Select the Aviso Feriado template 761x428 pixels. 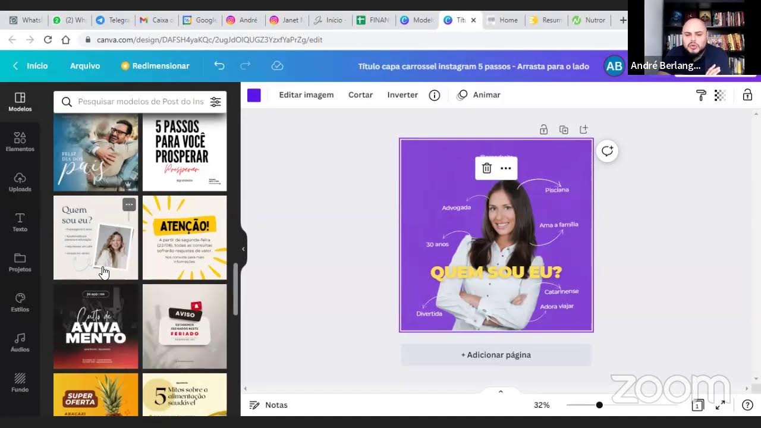(x=184, y=326)
